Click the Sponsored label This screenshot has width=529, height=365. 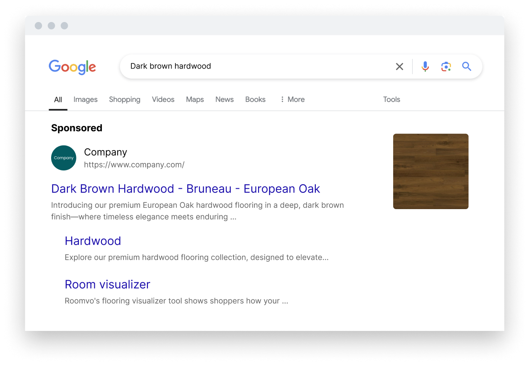[76, 128]
